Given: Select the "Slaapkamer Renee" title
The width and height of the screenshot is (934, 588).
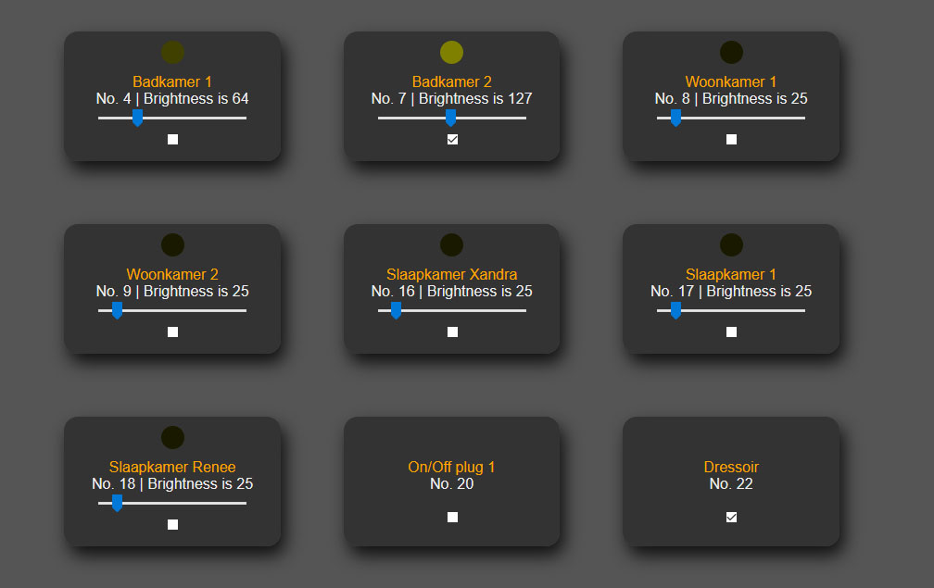Looking at the screenshot, I should tap(172, 468).
